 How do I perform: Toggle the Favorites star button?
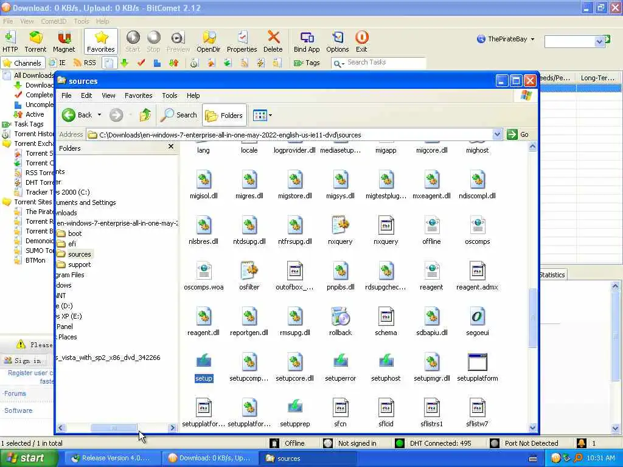[101, 42]
